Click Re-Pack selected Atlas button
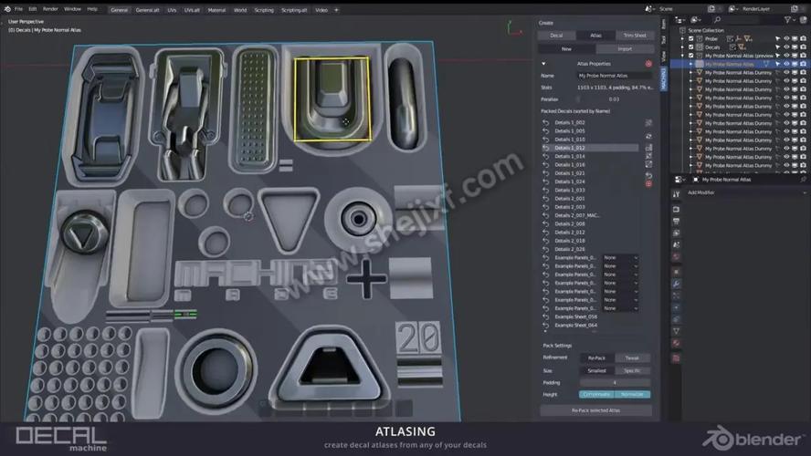Screen dimensions: 811x456 pyautogui.click(x=595, y=410)
